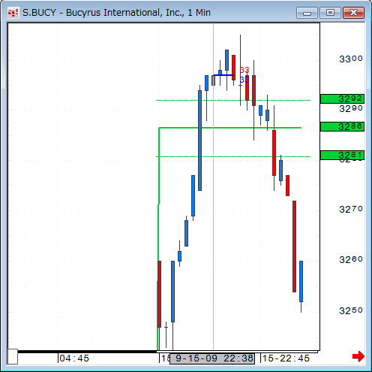372x372 pixels.
Task: Close the S.BUCY chart window
Action: coord(353,13)
